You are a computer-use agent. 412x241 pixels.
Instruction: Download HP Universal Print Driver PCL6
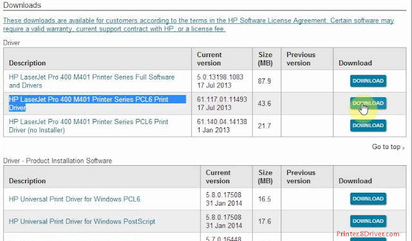(x=368, y=199)
